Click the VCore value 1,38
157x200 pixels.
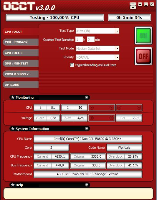click(x=53, y=118)
